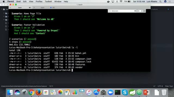The height and width of the screenshot is (97, 174).
Task: Change LF line ending in Atom
Action: pos(154,86)
